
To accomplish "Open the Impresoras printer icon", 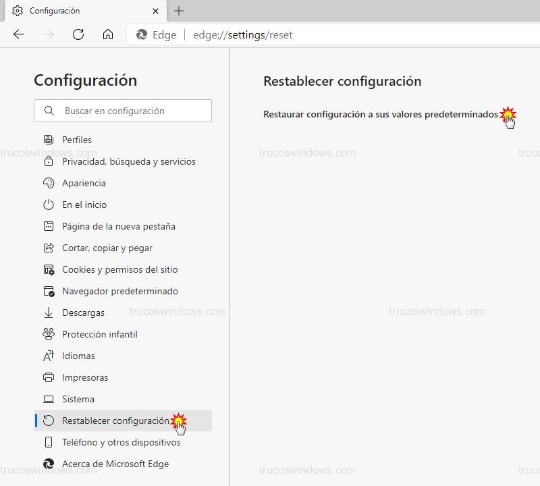I will (x=49, y=377).
